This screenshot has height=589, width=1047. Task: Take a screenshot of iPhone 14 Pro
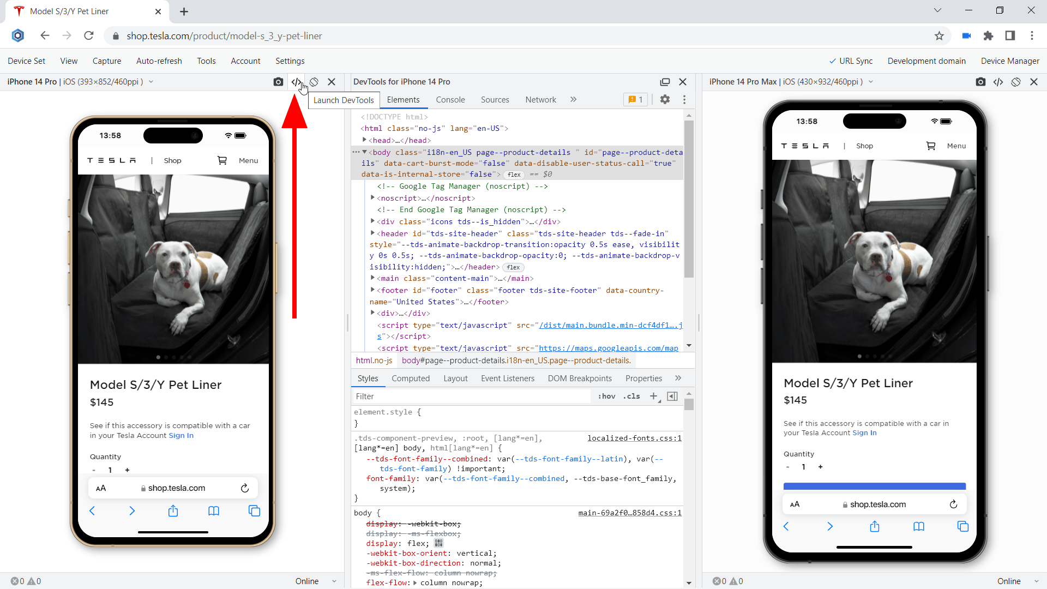click(x=278, y=82)
